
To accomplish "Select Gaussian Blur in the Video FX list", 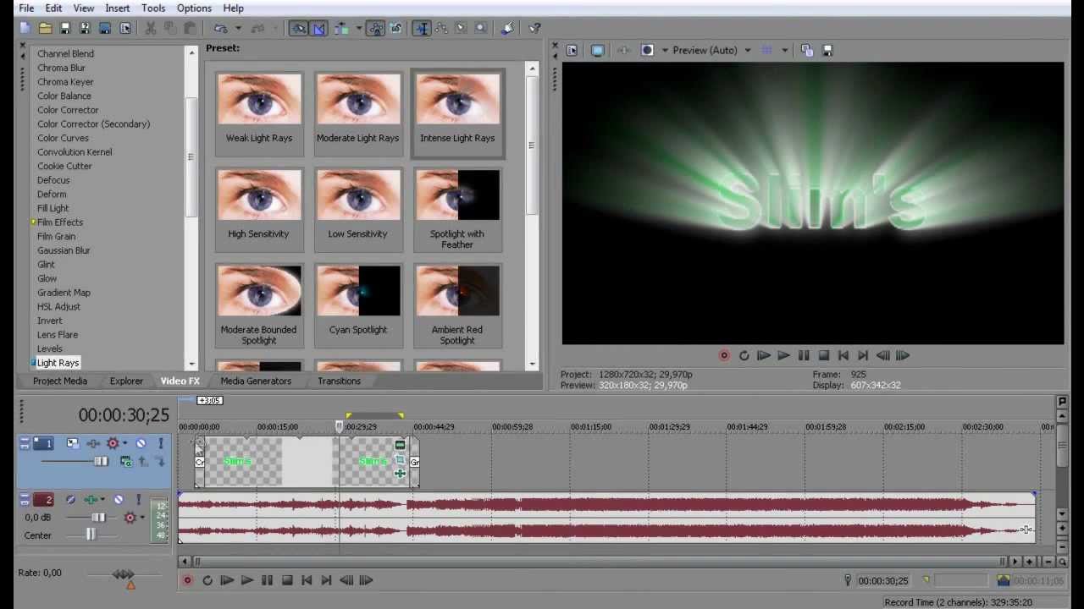I will tap(64, 250).
